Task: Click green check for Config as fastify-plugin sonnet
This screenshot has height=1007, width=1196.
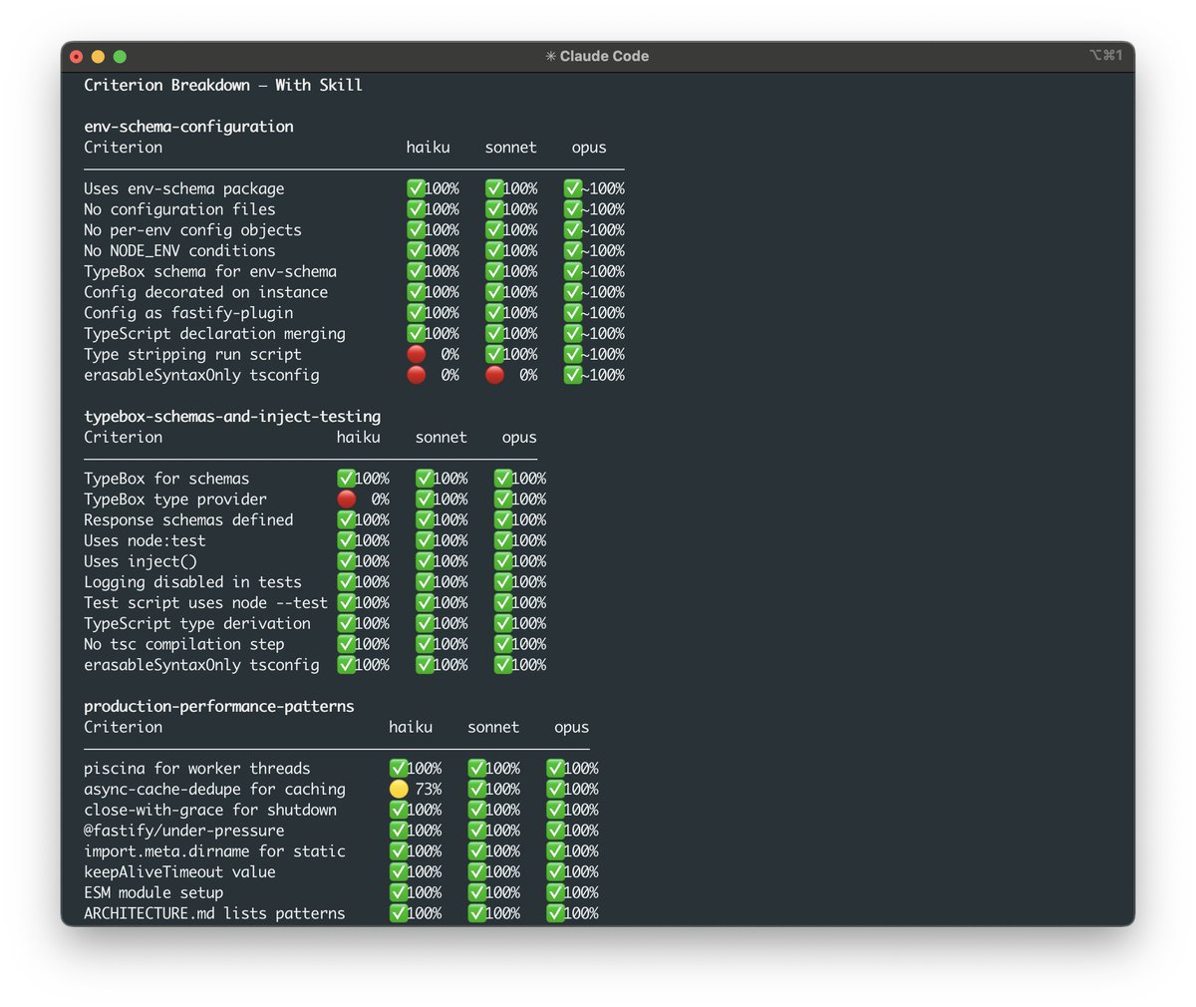Action: pyautogui.click(x=494, y=313)
